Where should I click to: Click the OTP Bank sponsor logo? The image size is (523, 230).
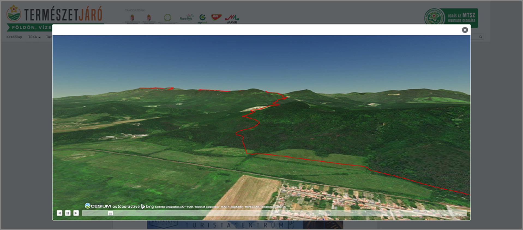tap(202, 18)
